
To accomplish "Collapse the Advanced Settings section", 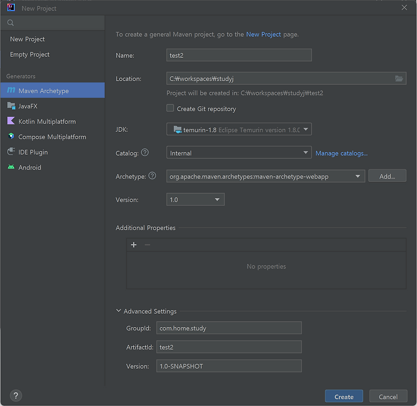I will [118, 311].
